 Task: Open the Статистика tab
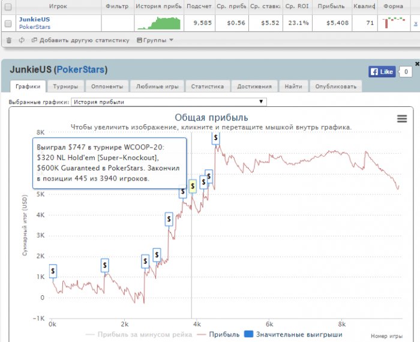click(208, 86)
